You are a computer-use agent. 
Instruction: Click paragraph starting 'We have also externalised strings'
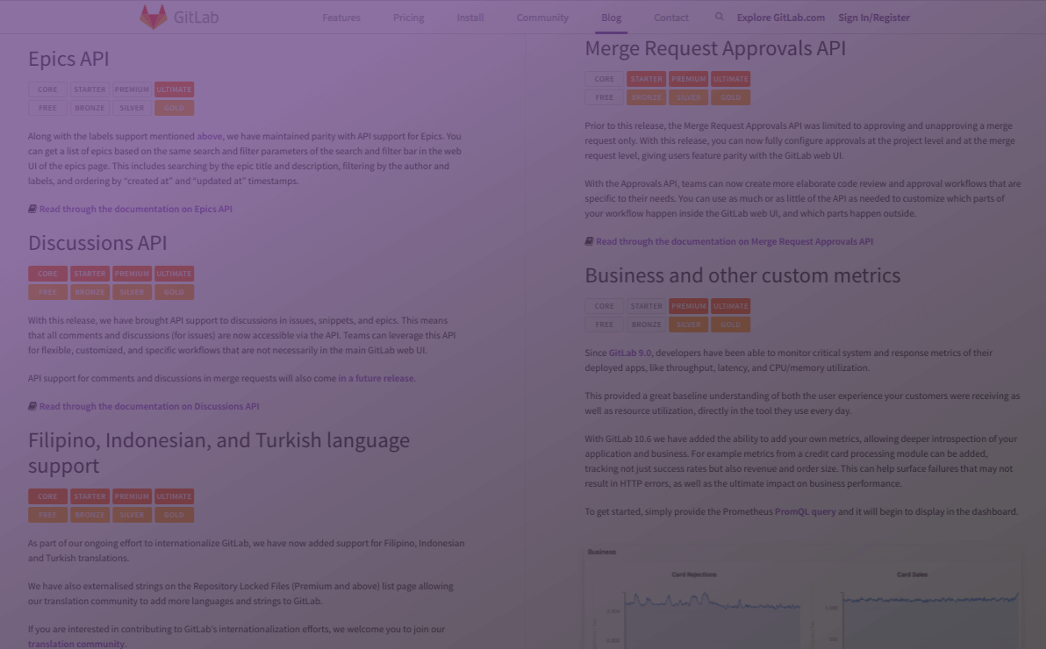pyautogui.click(x=240, y=594)
